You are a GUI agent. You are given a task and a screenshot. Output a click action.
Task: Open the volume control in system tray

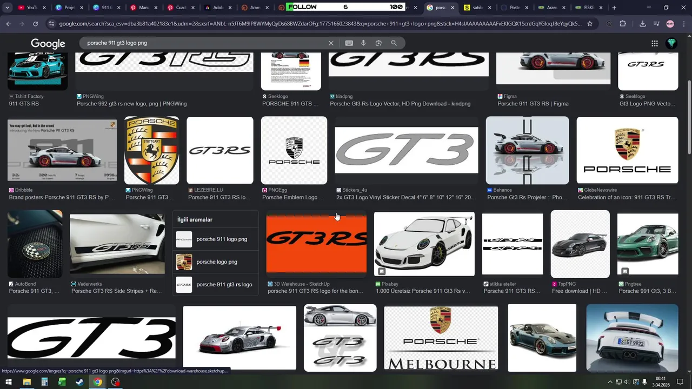click(x=627, y=382)
